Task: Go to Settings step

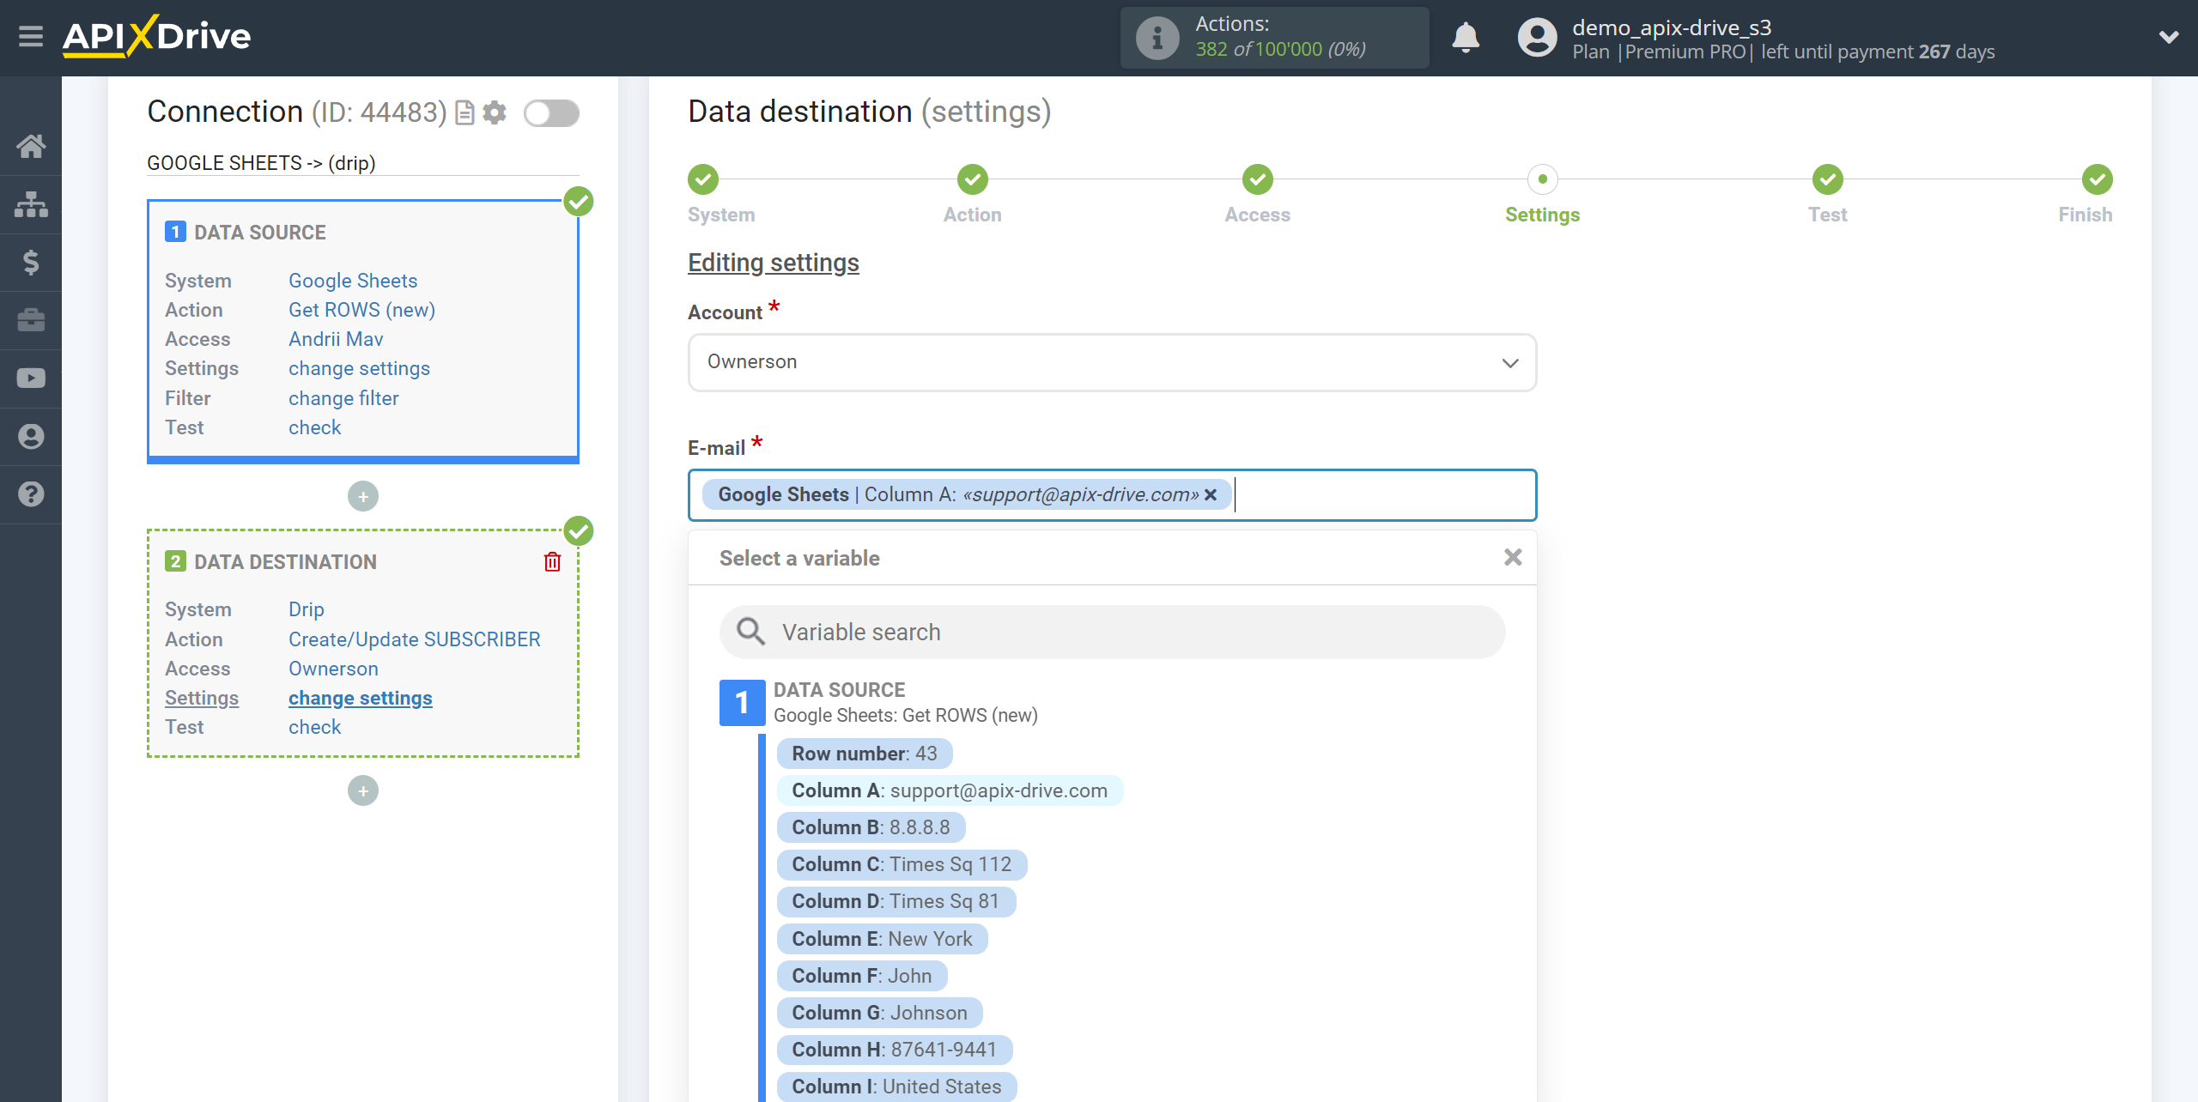Action: click(1543, 179)
